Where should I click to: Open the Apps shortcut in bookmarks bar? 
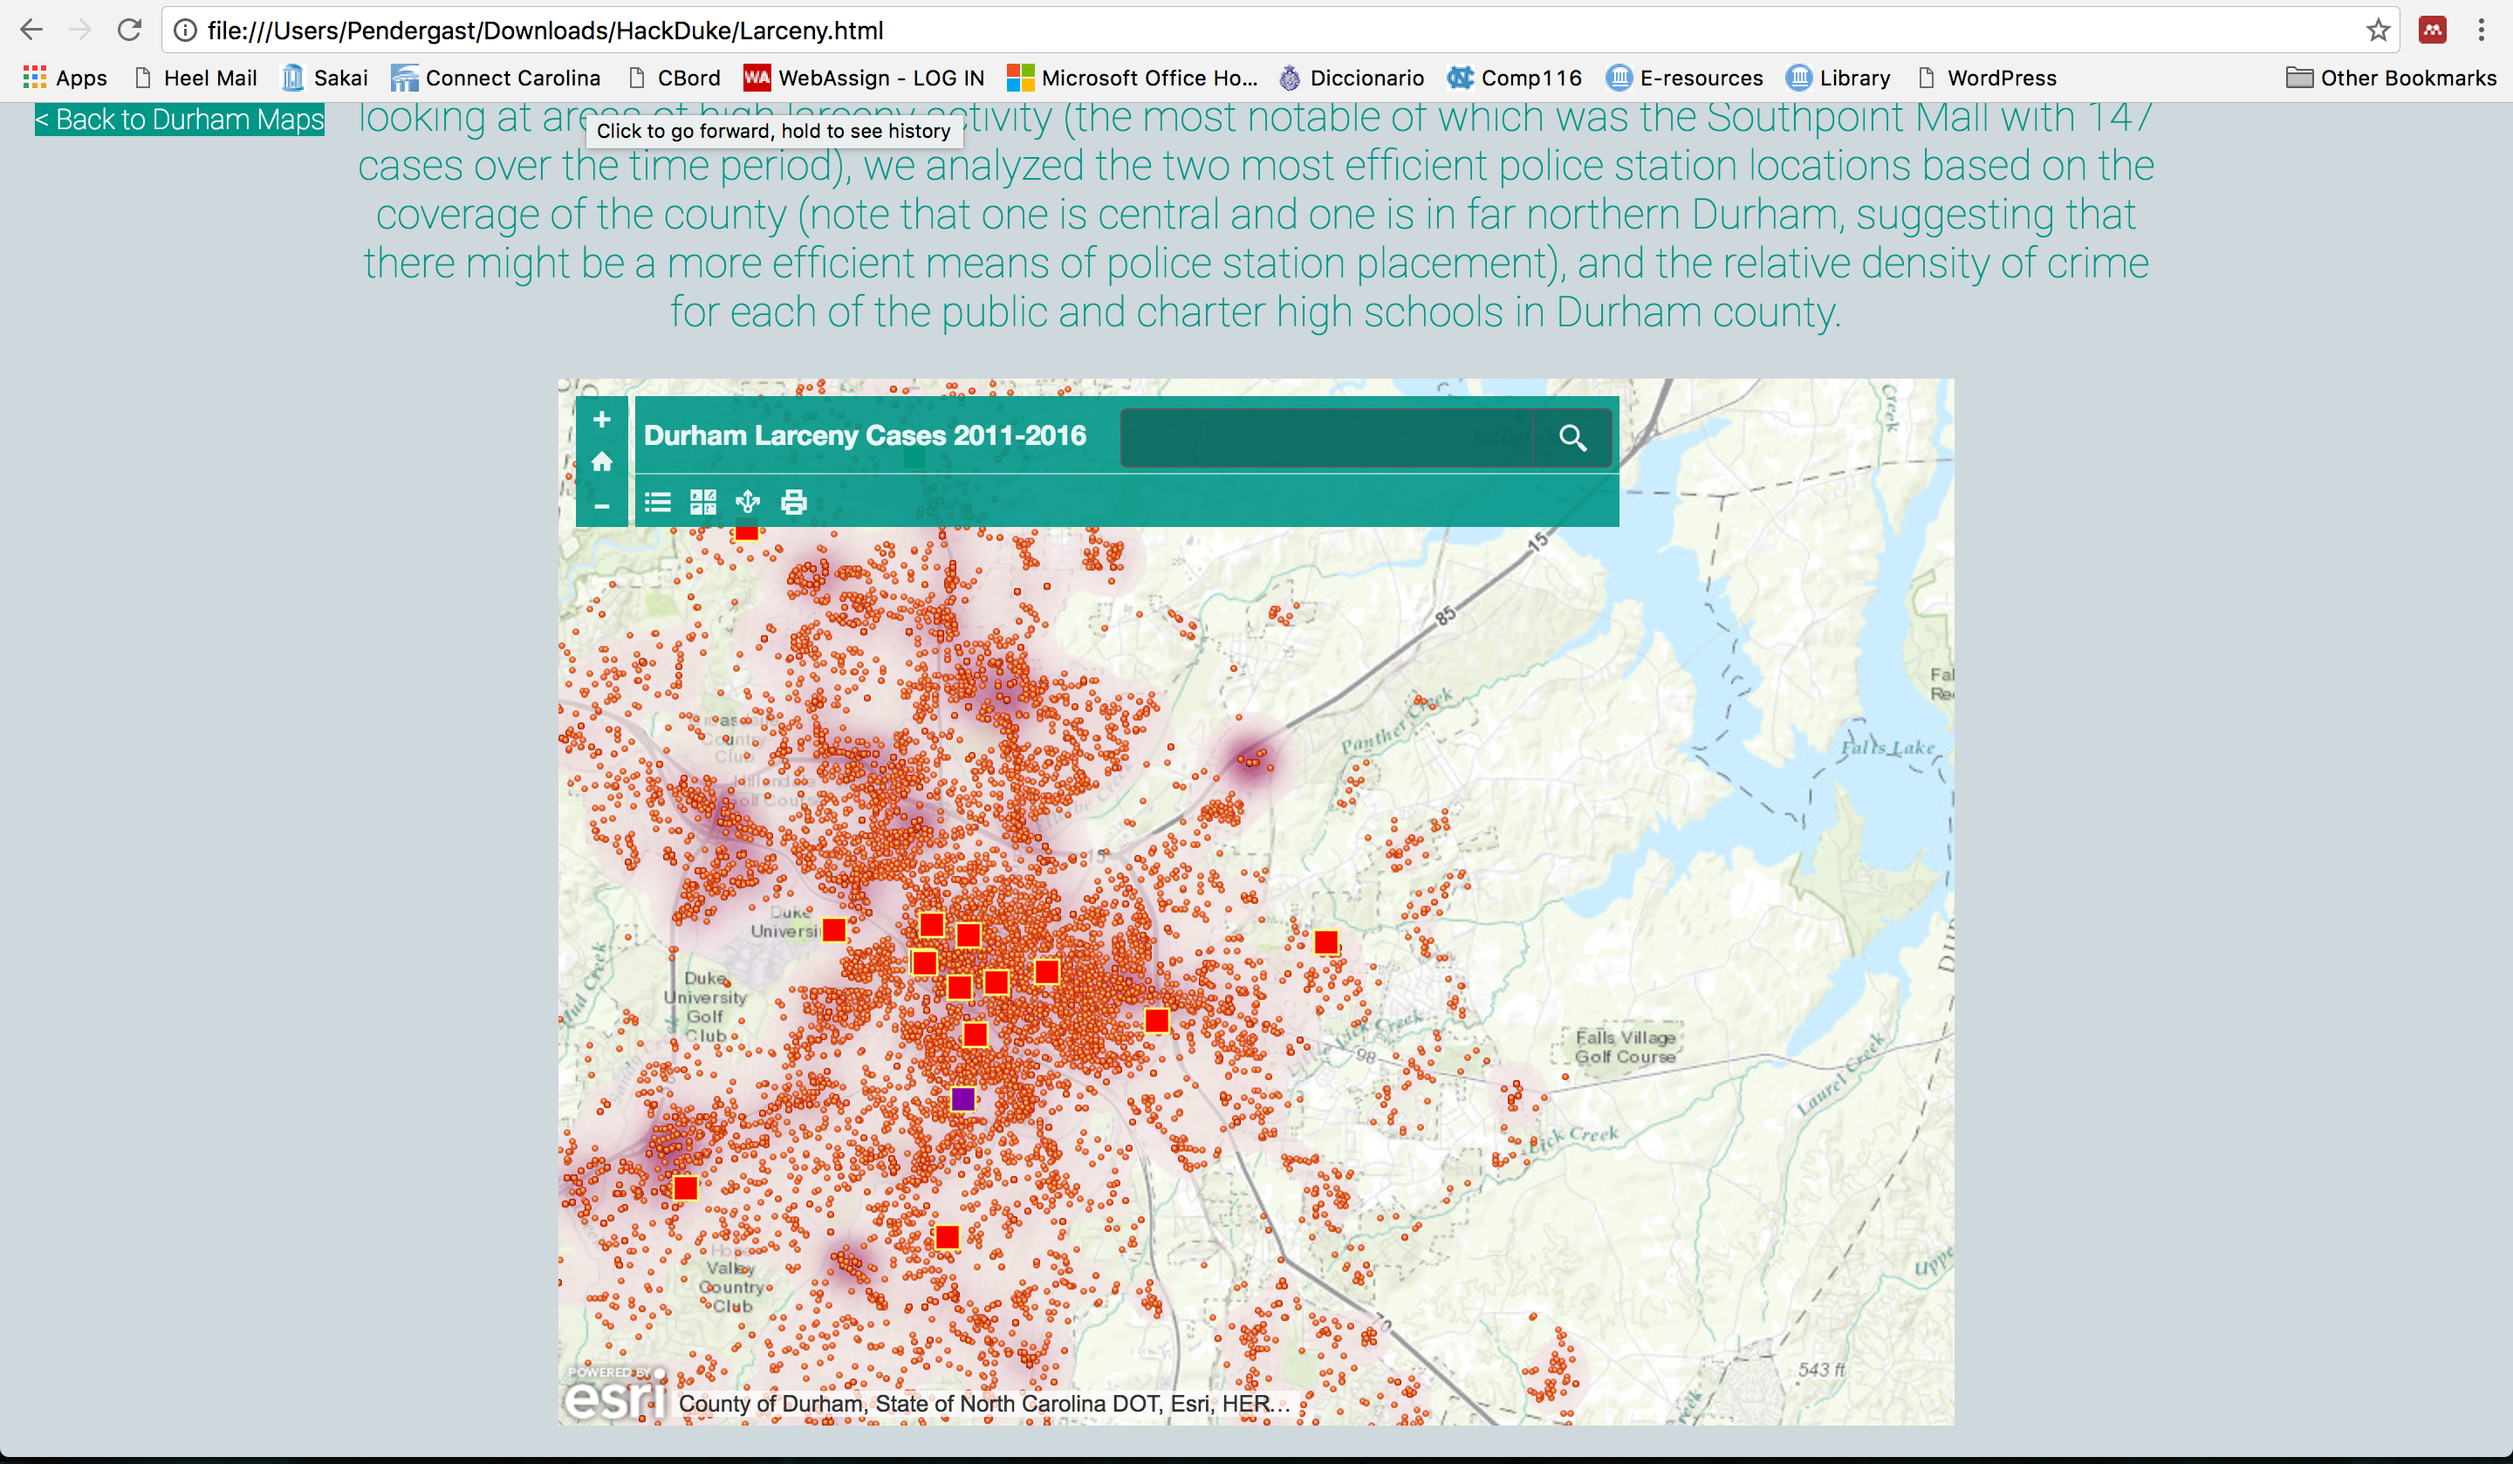coord(65,78)
